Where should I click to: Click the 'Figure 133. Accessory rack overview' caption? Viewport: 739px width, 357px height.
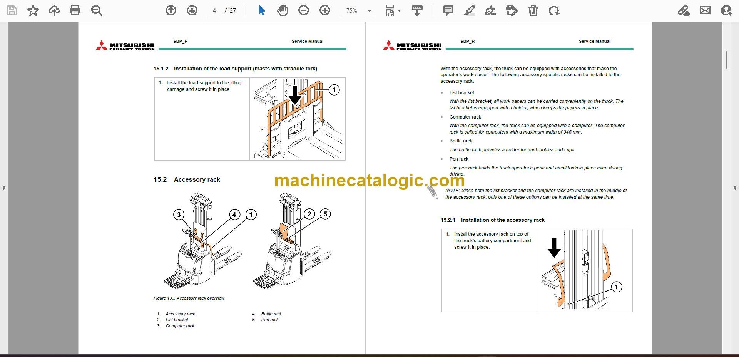189,298
